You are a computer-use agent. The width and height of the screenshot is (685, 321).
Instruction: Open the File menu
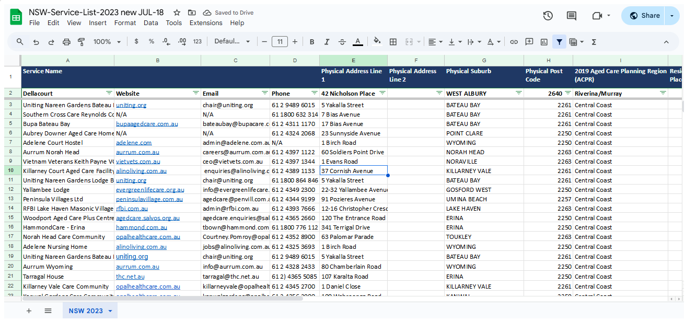(x=34, y=23)
